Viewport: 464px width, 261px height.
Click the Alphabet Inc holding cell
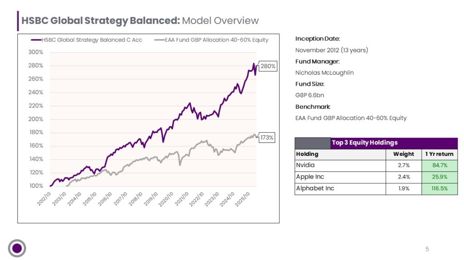[x=340, y=188]
